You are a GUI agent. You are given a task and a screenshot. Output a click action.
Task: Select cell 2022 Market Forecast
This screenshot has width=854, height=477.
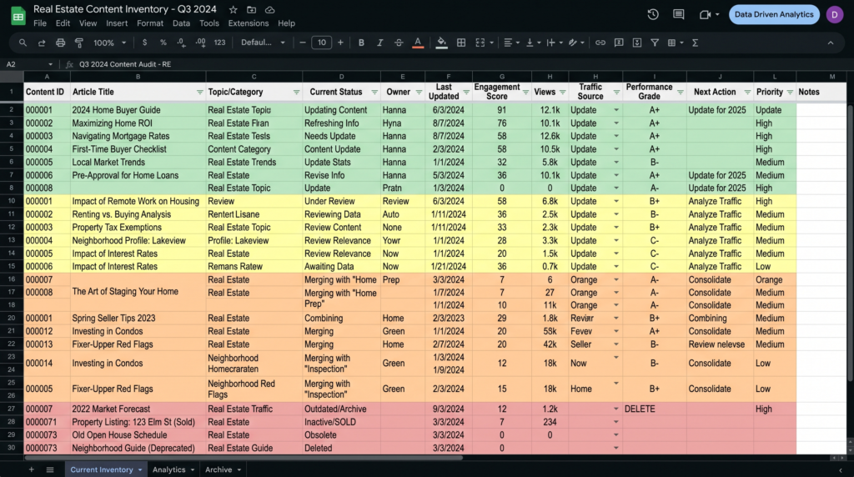(138, 409)
